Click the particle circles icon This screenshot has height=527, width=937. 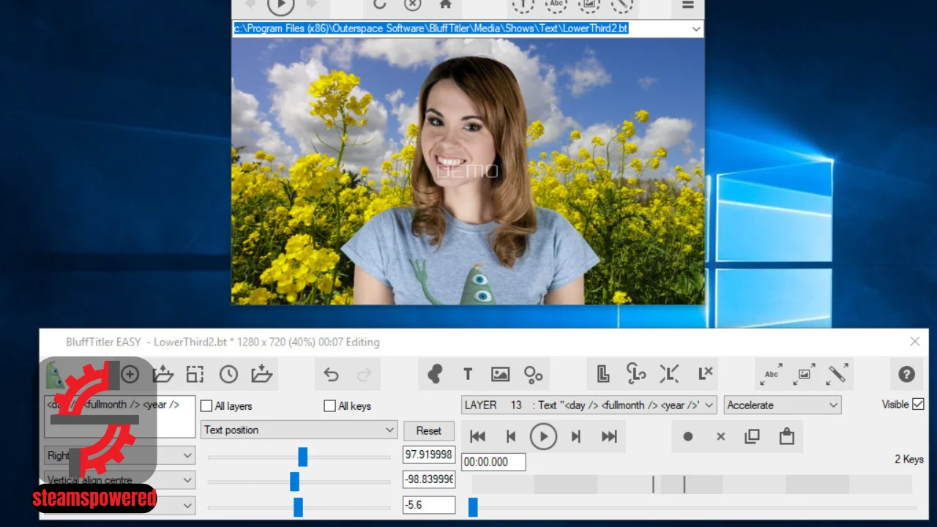534,375
